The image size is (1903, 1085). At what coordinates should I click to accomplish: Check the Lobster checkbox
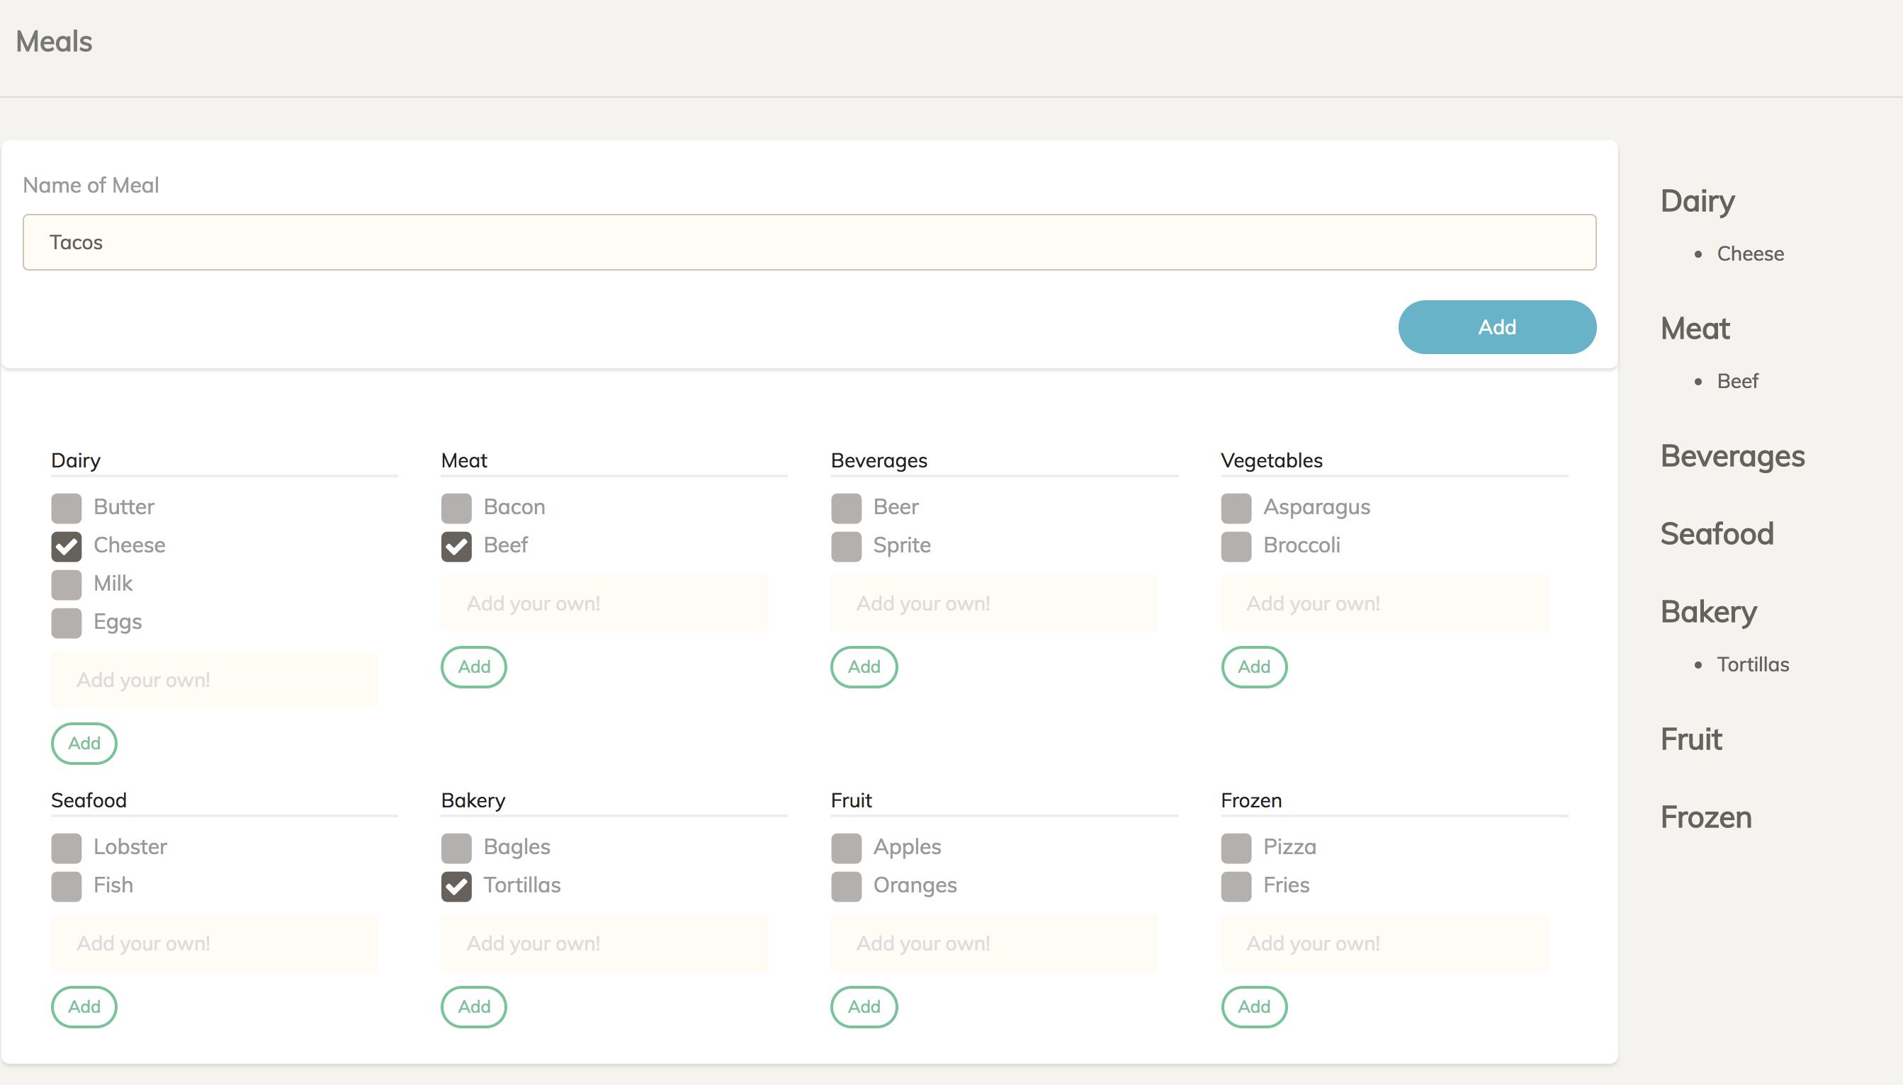coord(67,848)
